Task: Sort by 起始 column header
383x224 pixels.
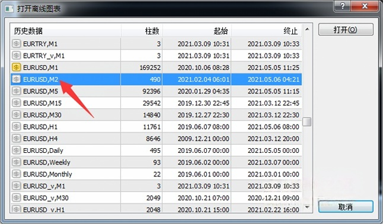Action: (x=197, y=31)
